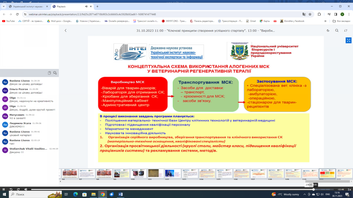Open the Gmail bookmark
Viewport: 353px width, 198px height.
251,21
